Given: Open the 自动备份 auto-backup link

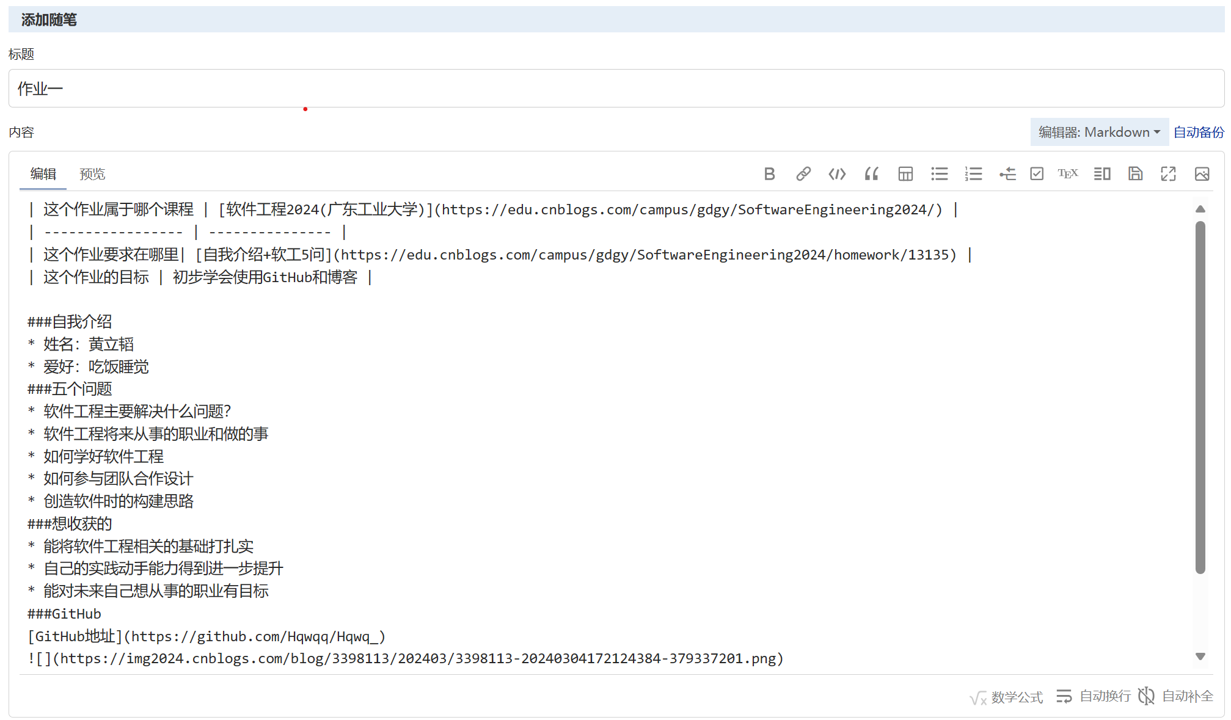Looking at the screenshot, I should click(x=1199, y=133).
